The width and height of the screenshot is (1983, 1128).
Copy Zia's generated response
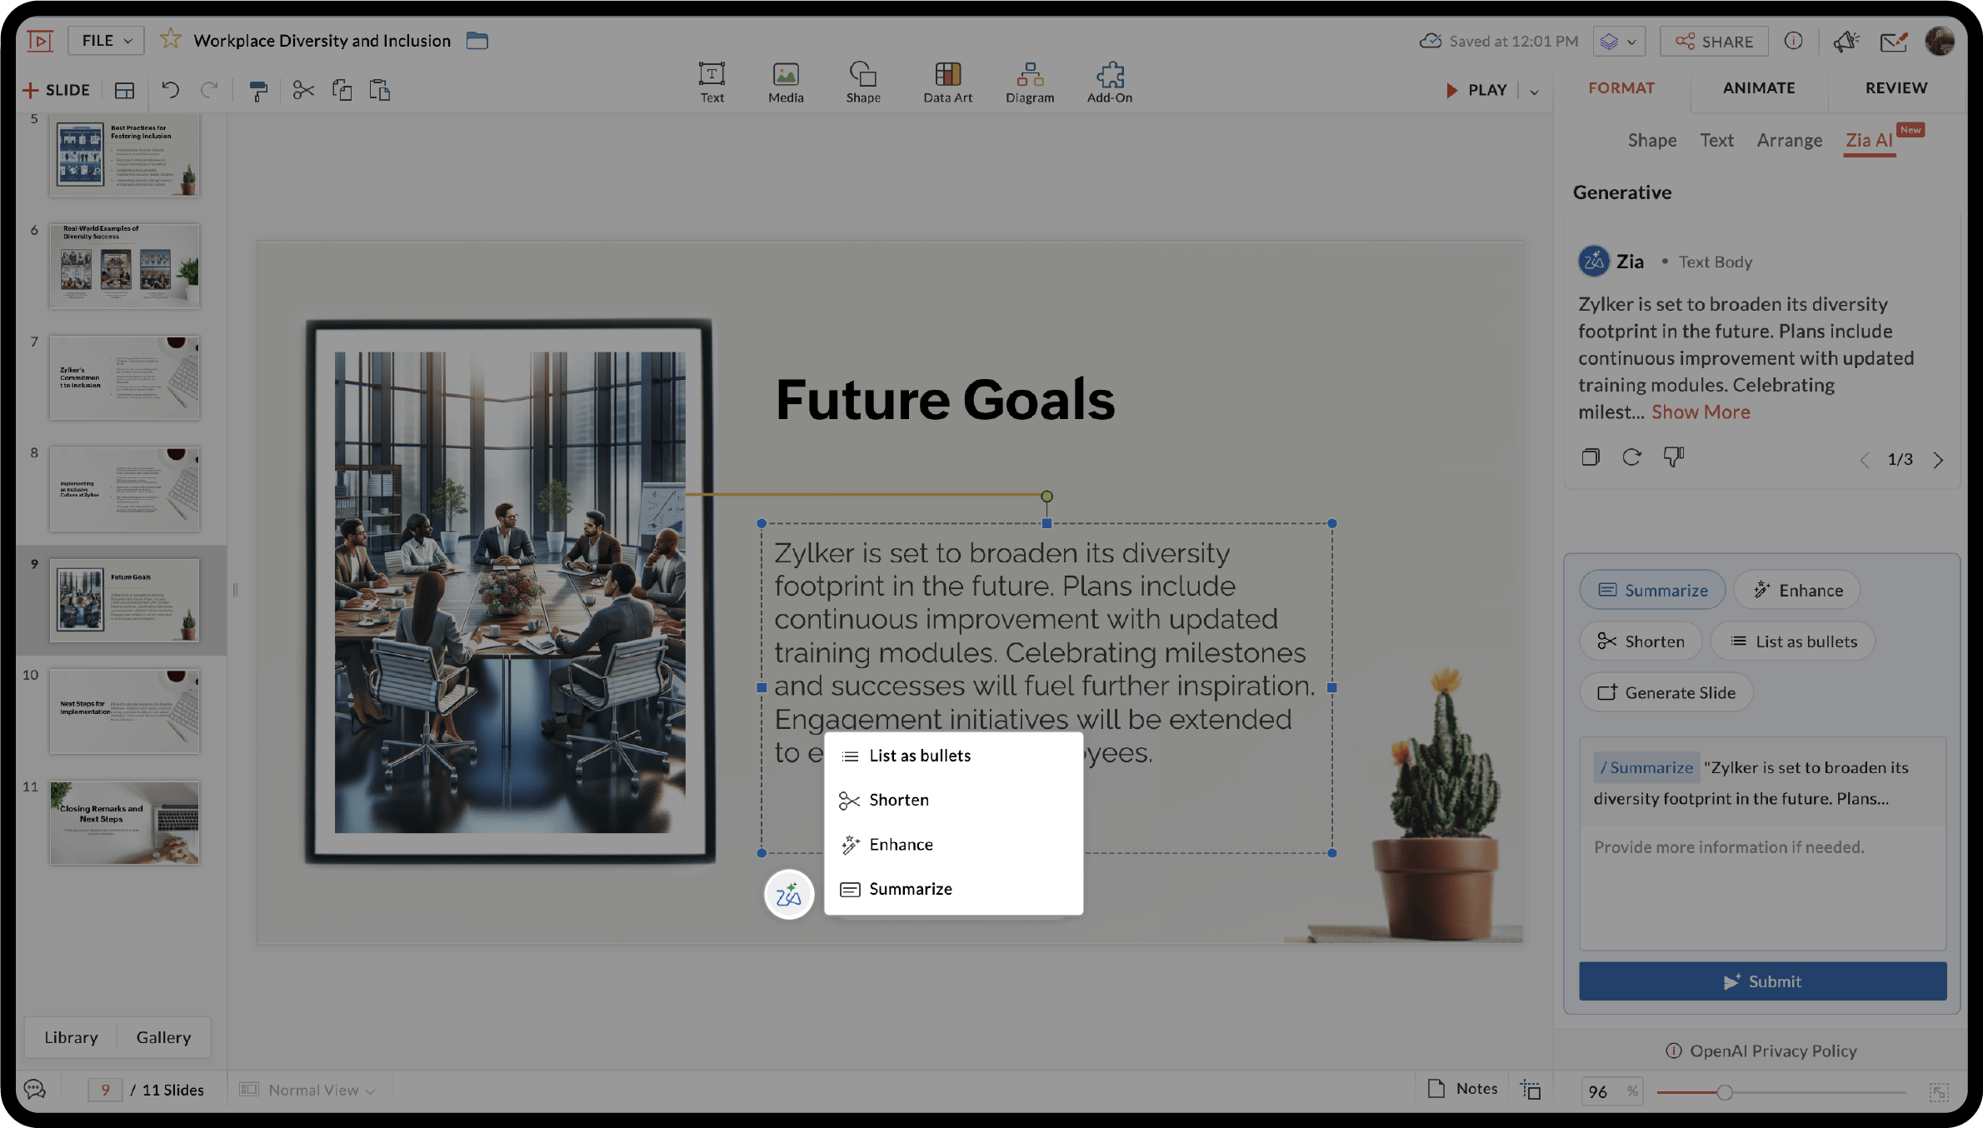(x=1590, y=457)
